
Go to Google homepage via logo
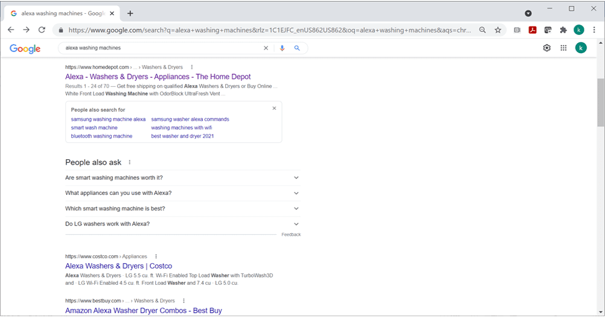(x=25, y=49)
